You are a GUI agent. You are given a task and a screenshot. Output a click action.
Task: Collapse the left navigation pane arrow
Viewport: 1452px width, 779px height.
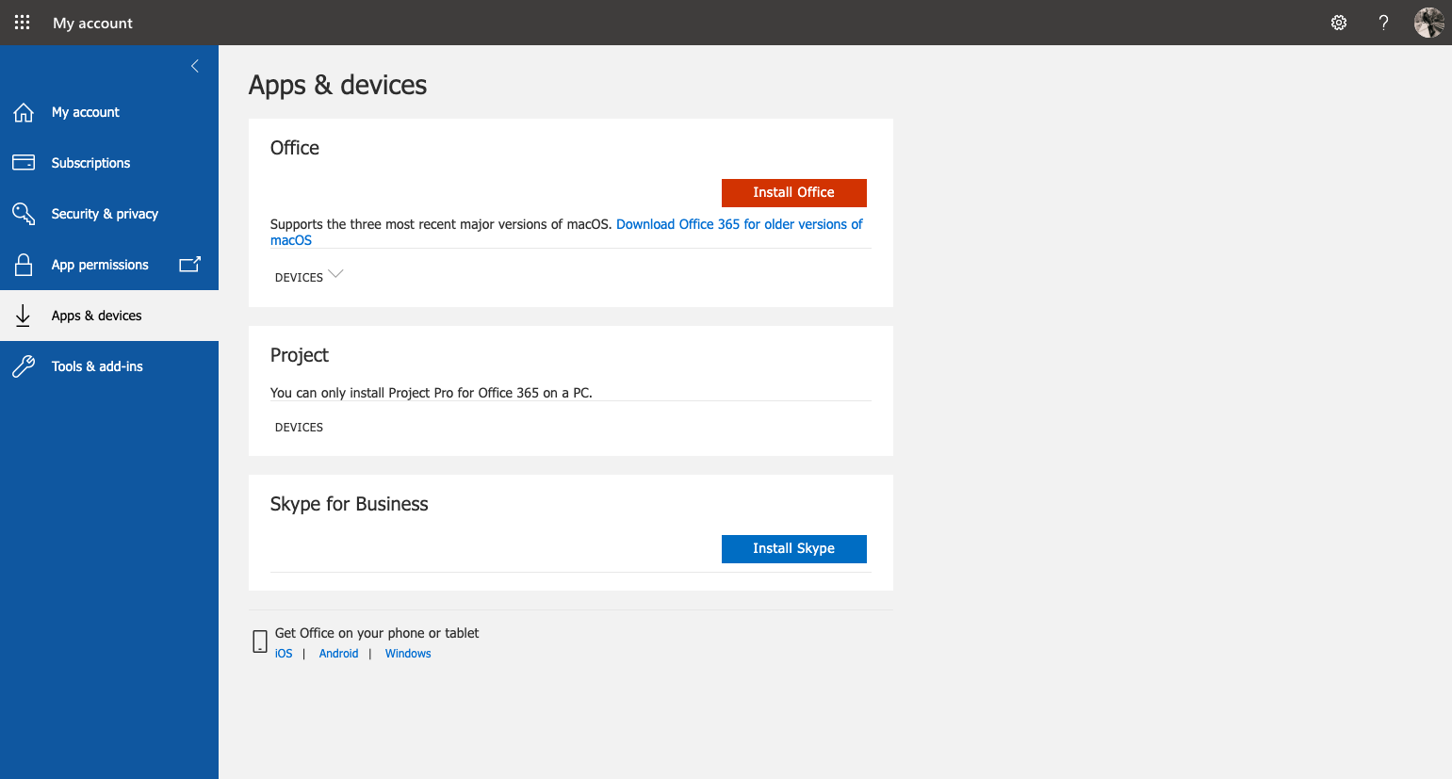pos(195,66)
